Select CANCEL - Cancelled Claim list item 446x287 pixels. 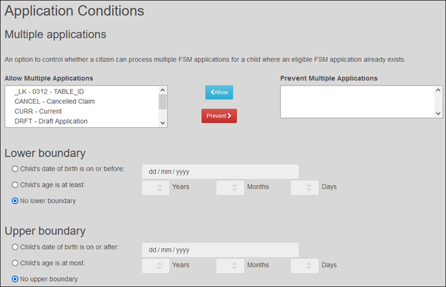click(54, 101)
